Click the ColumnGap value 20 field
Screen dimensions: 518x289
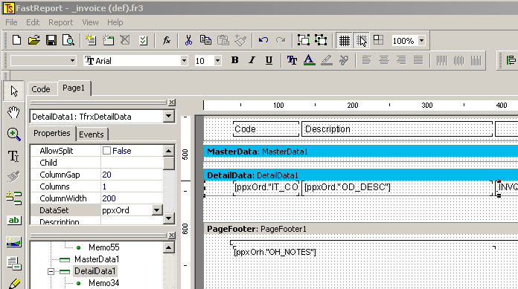tap(132, 175)
